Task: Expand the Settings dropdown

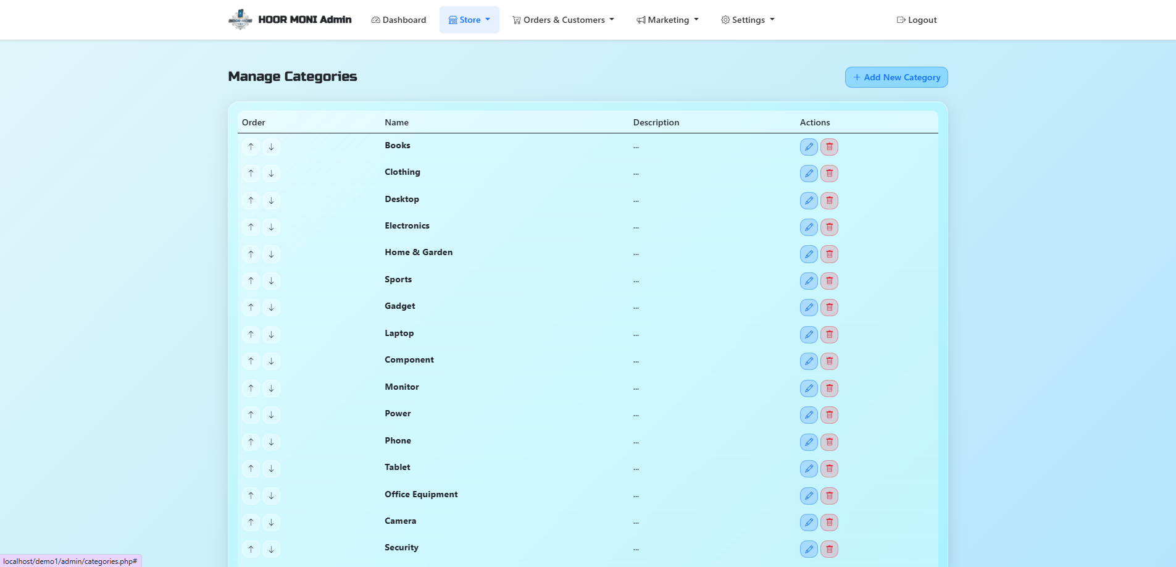Action: [x=748, y=20]
